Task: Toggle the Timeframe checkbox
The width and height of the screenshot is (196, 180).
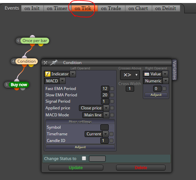Action: pyautogui.click(x=111, y=134)
